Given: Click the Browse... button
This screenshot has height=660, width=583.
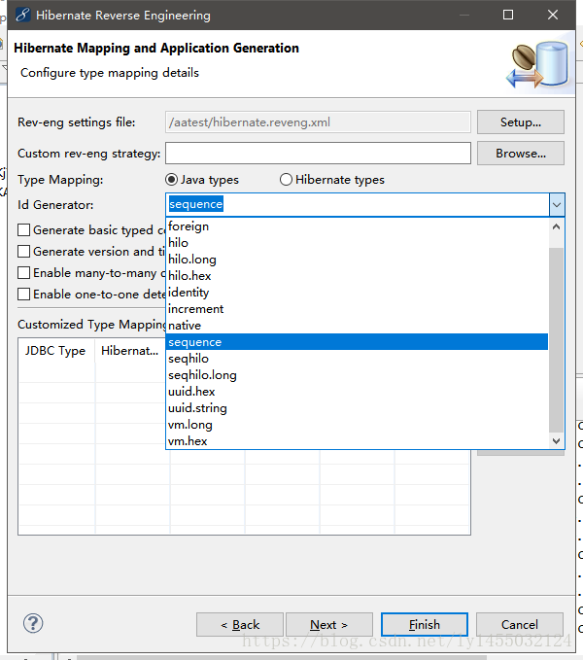Looking at the screenshot, I should tap(520, 154).
